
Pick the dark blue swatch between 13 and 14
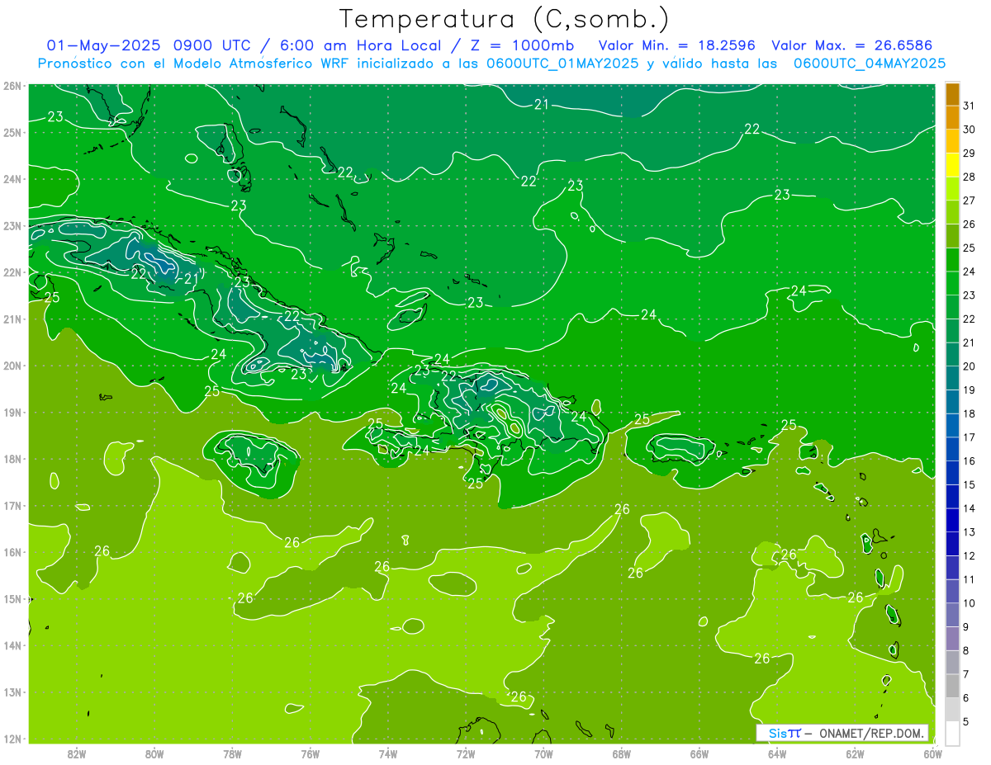tap(952, 520)
